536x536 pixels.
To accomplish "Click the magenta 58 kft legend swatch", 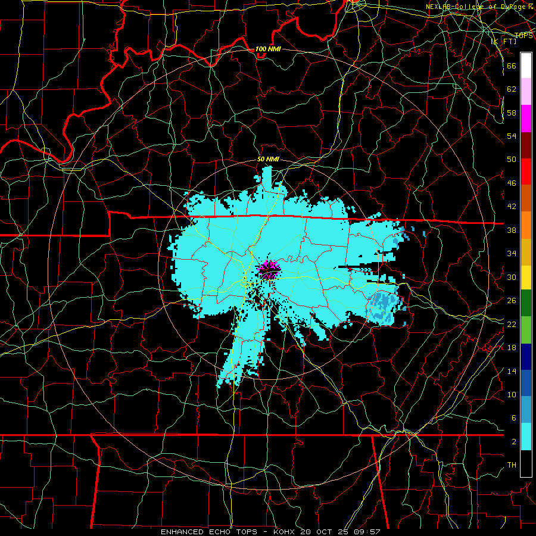I will click(526, 119).
